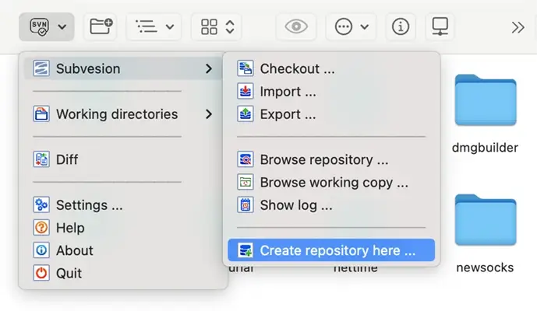Expand the list grouping dropdown chevron
537x311 pixels.
tap(170, 26)
